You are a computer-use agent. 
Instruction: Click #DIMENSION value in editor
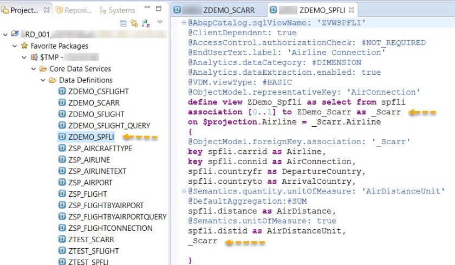(x=336, y=62)
